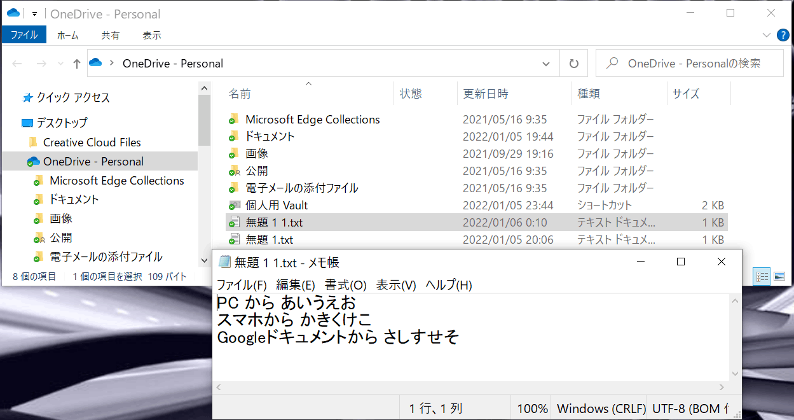
Task: Select ドキュメント in navigation tree
Action: [74, 199]
